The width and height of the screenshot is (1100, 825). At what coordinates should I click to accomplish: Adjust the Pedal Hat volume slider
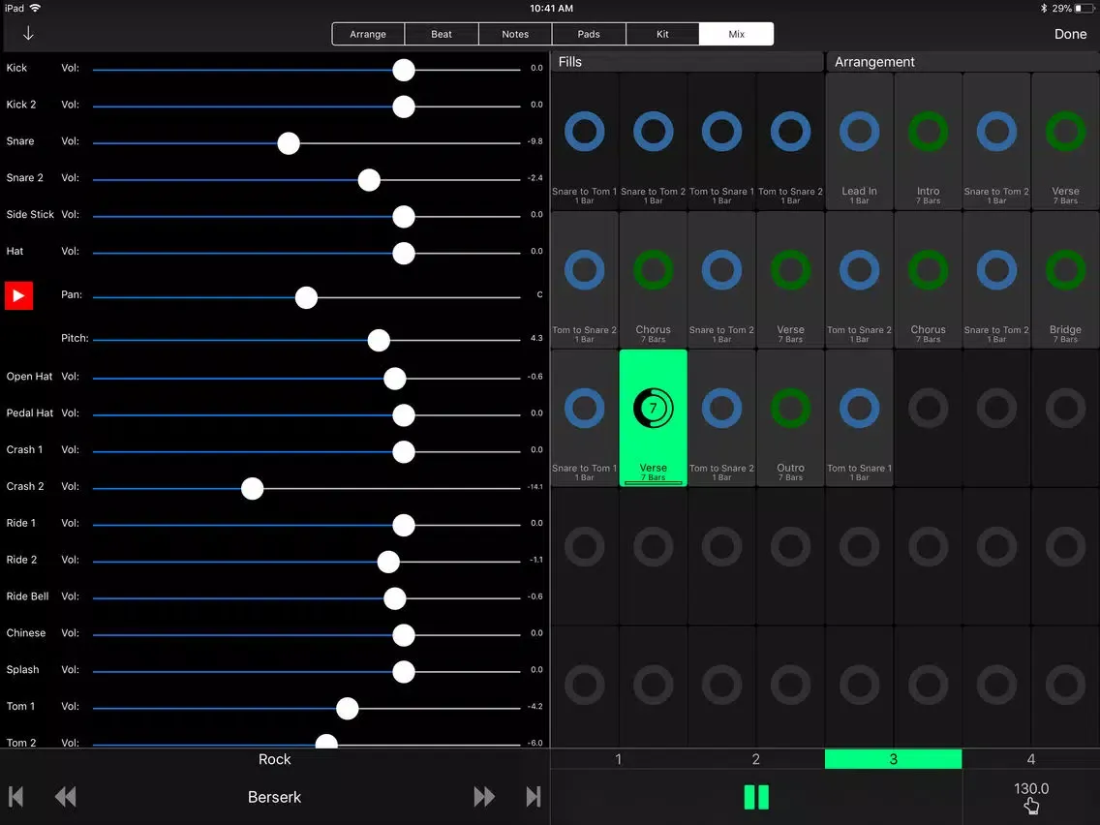point(404,415)
